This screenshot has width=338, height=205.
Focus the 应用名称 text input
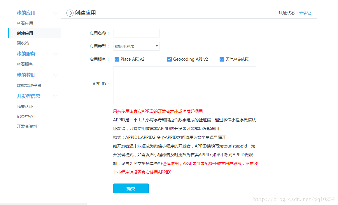click(x=136, y=33)
